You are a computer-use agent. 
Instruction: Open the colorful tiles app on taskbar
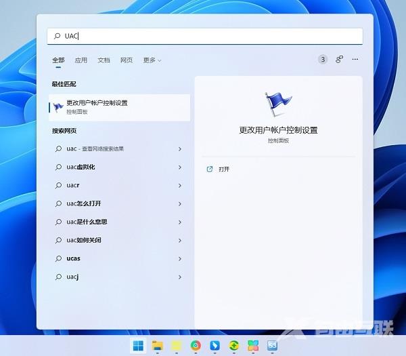253,346
